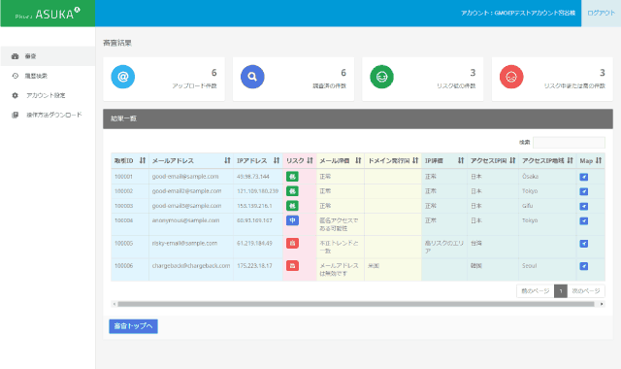This screenshot has width=621, height=369.
Task: Click the account name in the header
Action: pyautogui.click(x=518, y=13)
